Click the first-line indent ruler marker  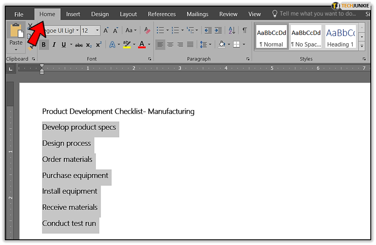point(42,66)
